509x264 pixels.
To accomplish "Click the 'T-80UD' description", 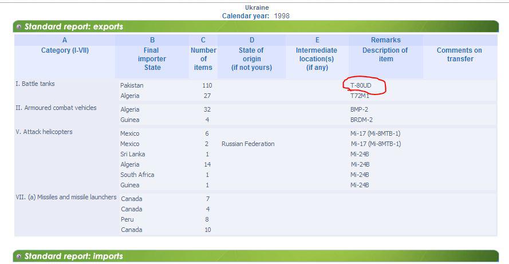I will pyautogui.click(x=361, y=85).
